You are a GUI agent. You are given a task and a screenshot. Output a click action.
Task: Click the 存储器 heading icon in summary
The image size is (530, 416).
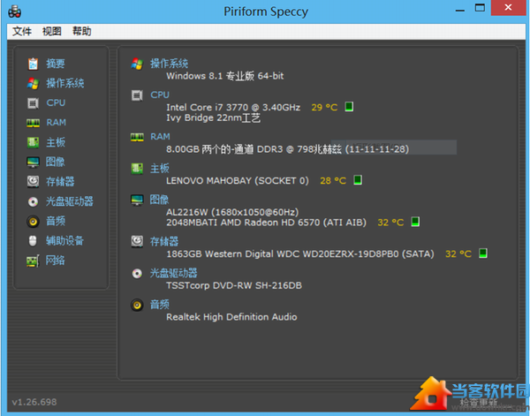point(137,241)
